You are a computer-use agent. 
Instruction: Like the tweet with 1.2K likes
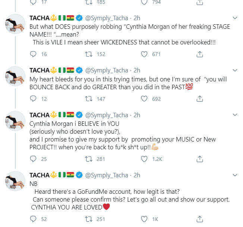(x=144, y=159)
